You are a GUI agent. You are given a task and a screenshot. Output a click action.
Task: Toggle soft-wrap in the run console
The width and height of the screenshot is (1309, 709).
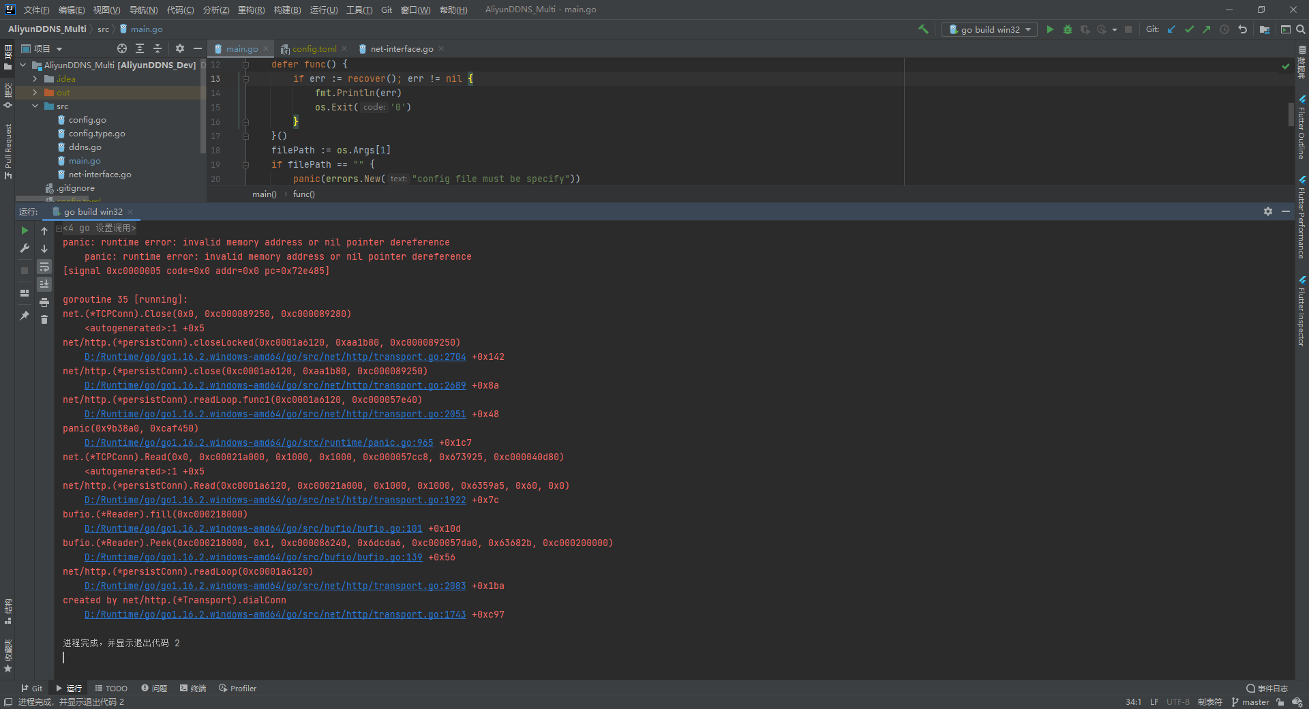(44, 267)
